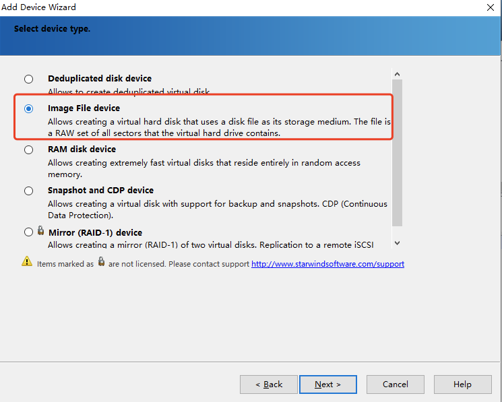Viewport: 502px width, 402px height.
Task: Select the Deduplicated disk device option
Action: point(28,79)
